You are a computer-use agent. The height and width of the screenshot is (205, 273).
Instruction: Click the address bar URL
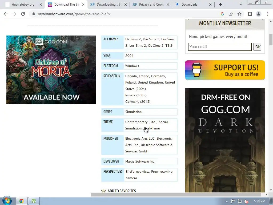pyautogui.click(x=74, y=14)
